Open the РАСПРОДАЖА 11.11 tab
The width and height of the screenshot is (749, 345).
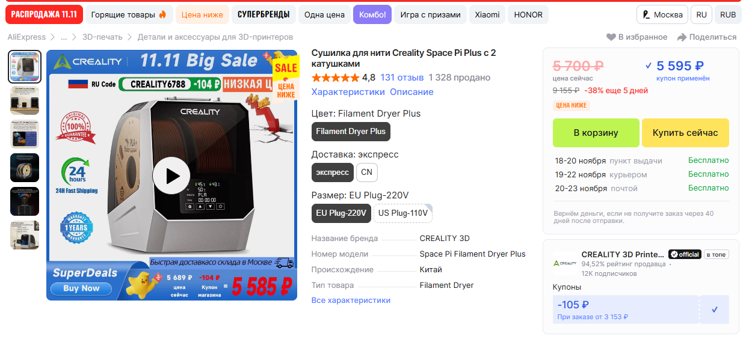coord(44,14)
